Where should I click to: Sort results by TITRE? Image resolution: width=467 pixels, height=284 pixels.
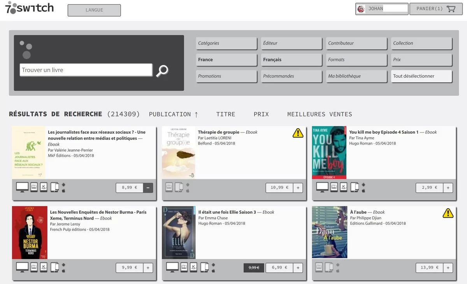coord(226,114)
